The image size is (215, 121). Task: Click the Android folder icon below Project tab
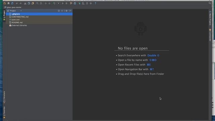(4, 20)
